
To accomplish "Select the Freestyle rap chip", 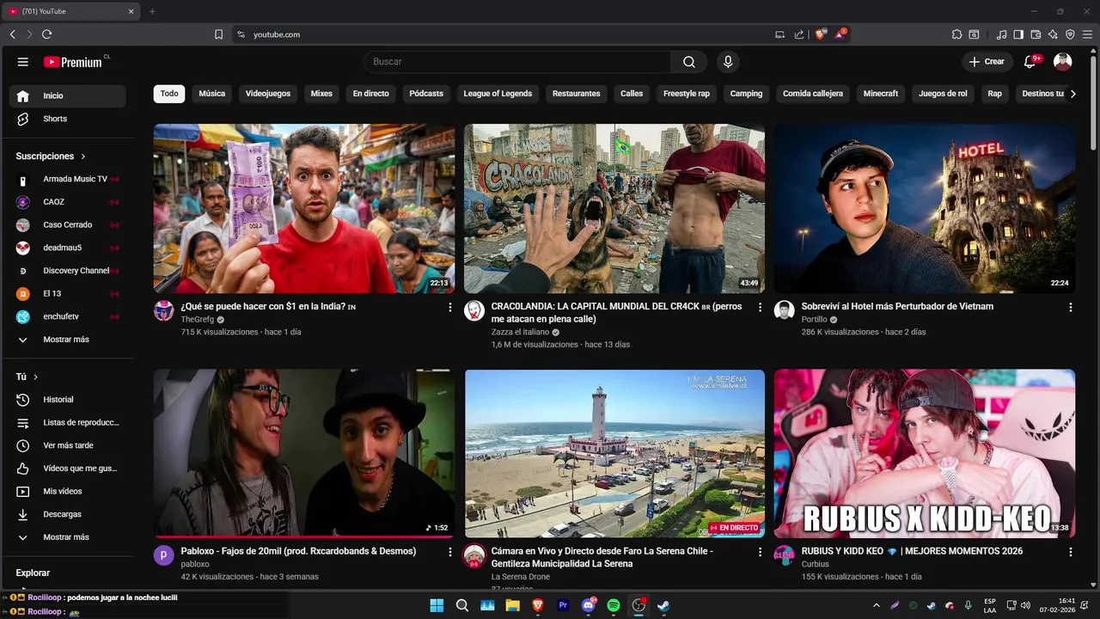I will (687, 94).
